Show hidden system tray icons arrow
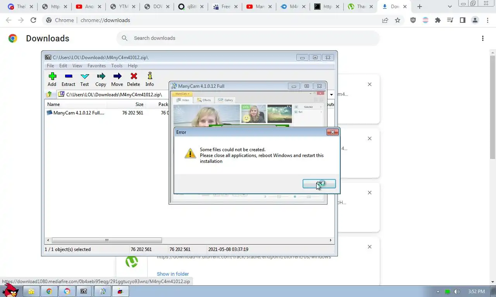Image resolution: width=496 pixels, height=297 pixels. pyautogui.click(x=438, y=292)
